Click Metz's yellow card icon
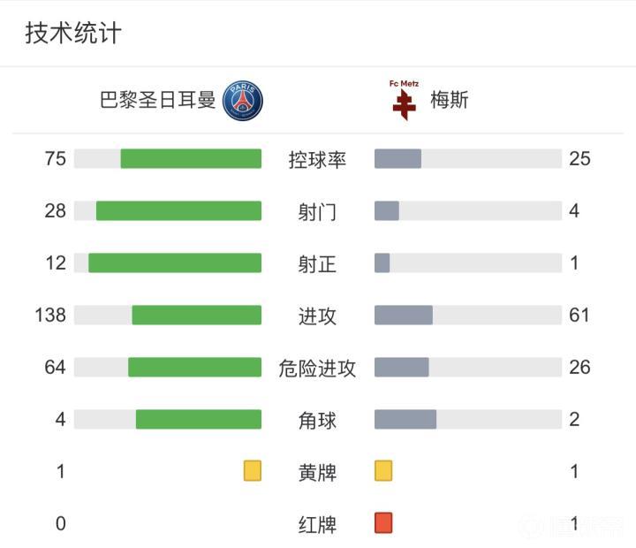The width and height of the screenshot is (636, 548). pos(383,471)
